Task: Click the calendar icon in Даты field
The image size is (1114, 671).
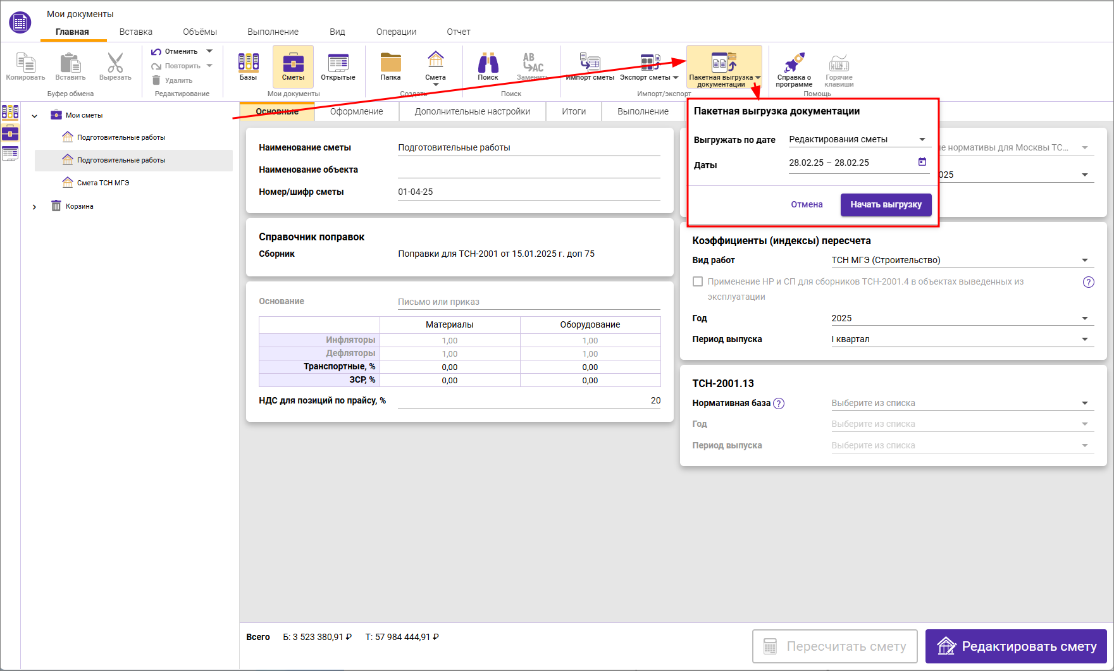Action: click(x=922, y=162)
